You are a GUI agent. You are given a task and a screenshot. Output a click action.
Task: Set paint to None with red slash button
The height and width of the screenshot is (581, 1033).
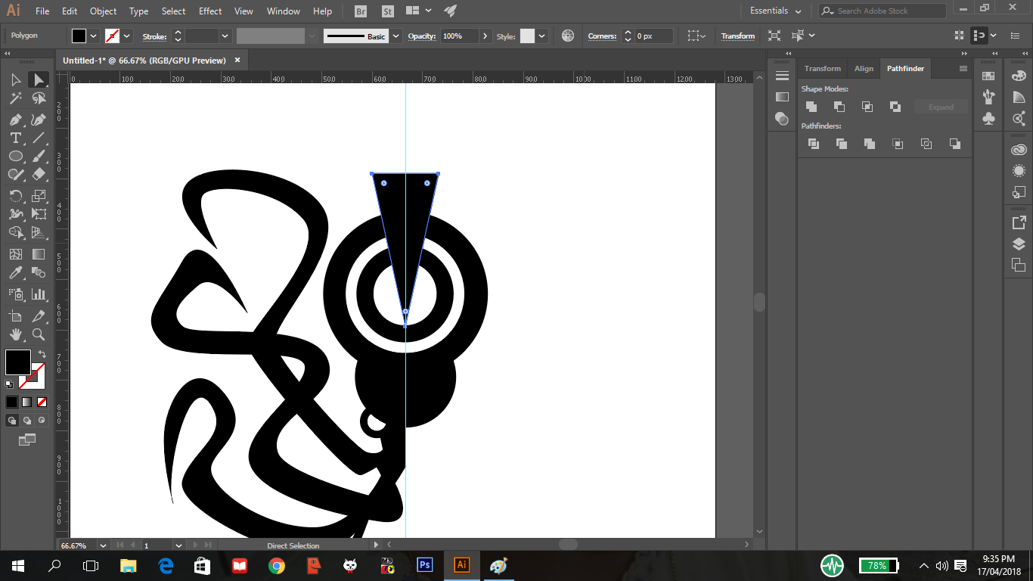42,402
